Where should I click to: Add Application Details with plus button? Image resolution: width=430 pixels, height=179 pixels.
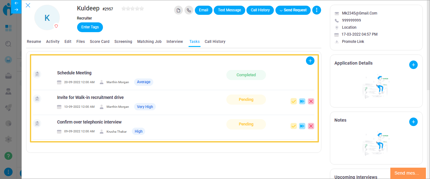pyautogui.click(x=413, y=65)
